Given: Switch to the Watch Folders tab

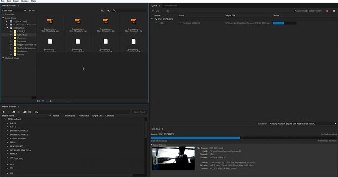Looking at the screenshot, I should coord(171,6).
